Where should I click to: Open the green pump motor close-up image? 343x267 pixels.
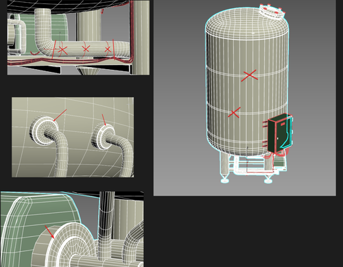pyautogui.click(x=72, y=229)
